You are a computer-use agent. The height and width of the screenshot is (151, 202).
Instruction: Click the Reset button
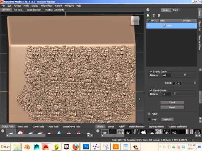click(x=172, y=107)
